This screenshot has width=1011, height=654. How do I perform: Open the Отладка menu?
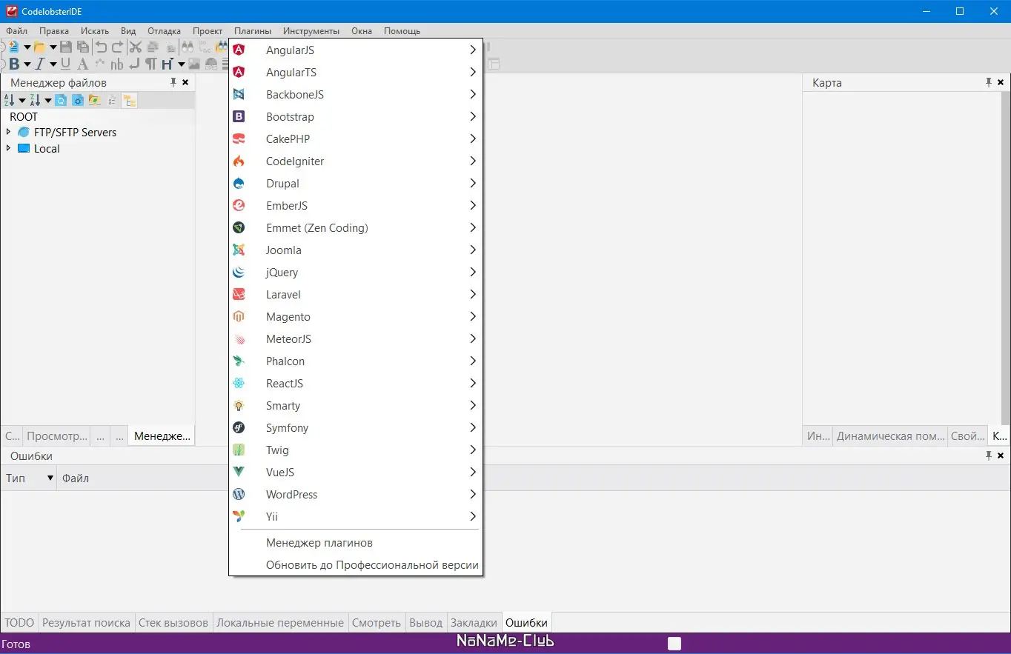point(164,31)
